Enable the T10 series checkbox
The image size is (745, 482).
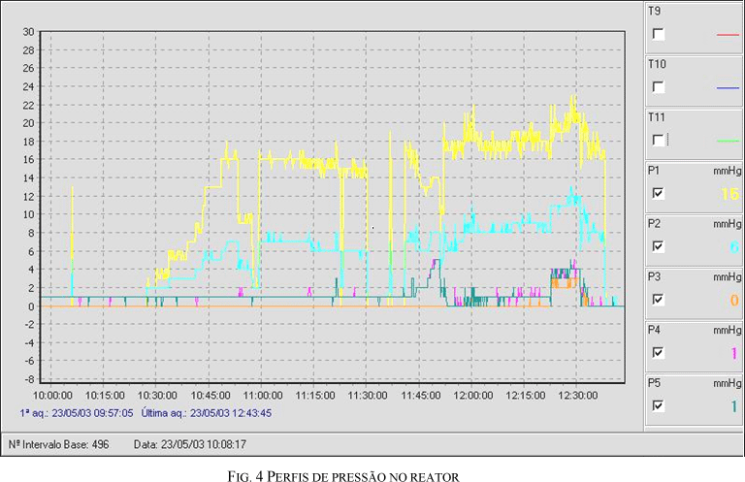click(659, 87)
